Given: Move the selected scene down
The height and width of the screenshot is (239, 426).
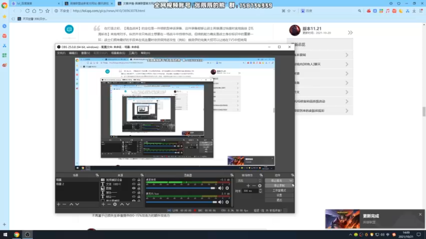Looking at the screenshot, I should (77, 204).
